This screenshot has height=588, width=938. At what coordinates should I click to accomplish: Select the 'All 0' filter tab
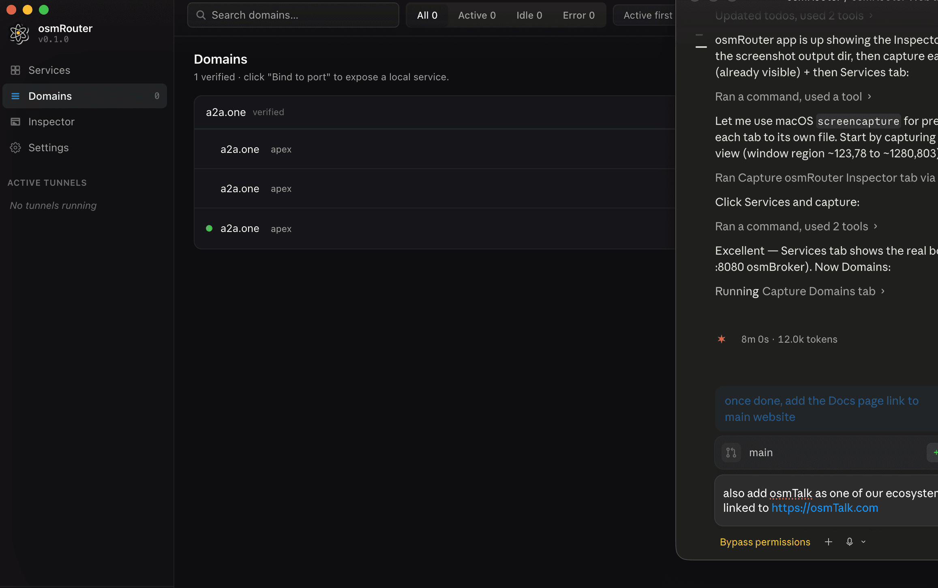pyautogui.click(x=427, y=15)
